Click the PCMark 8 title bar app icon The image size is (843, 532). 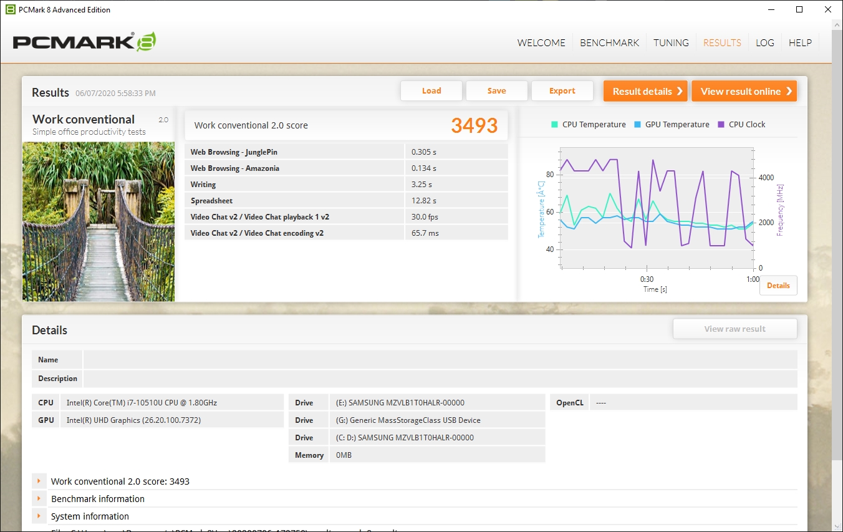[10, 9]
